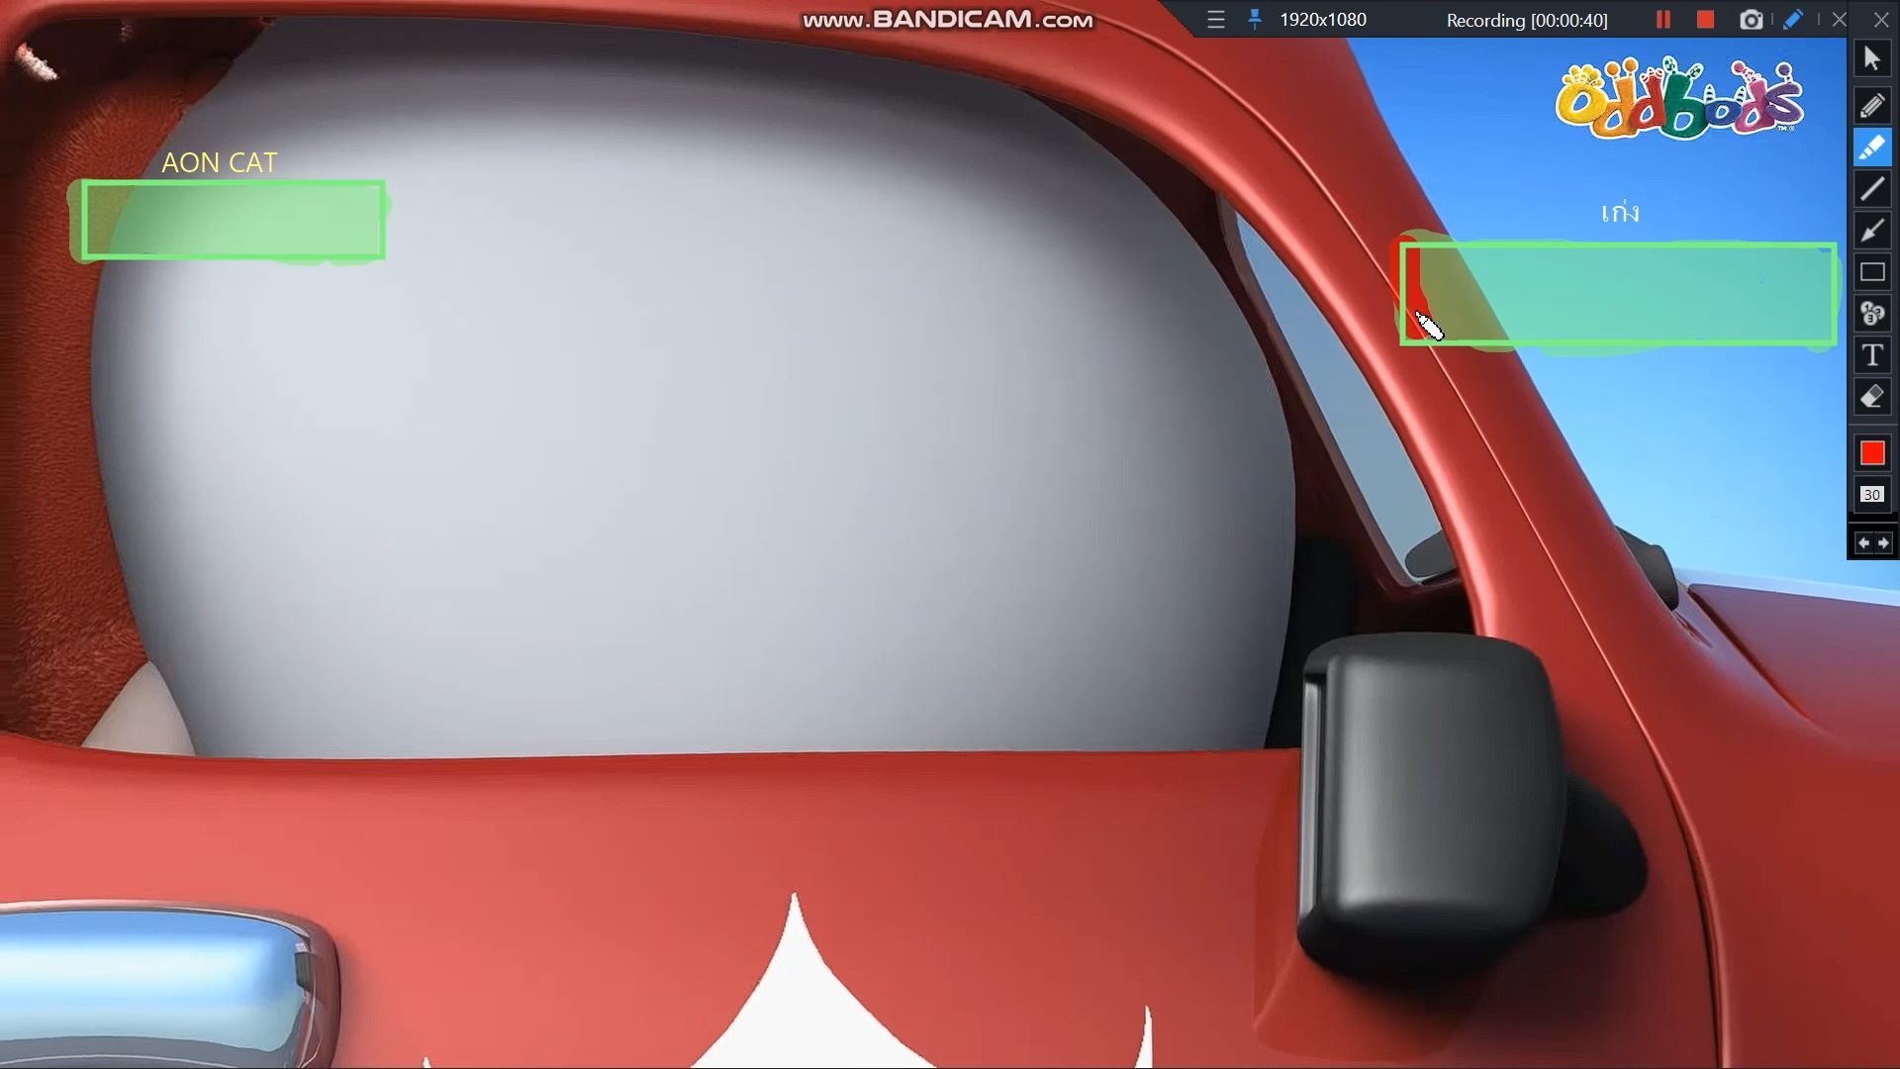Image resolution: width=1900 pixels, height=1069 pixels.
Task: Click the Recording timer text
Action: click(1527, 21)
